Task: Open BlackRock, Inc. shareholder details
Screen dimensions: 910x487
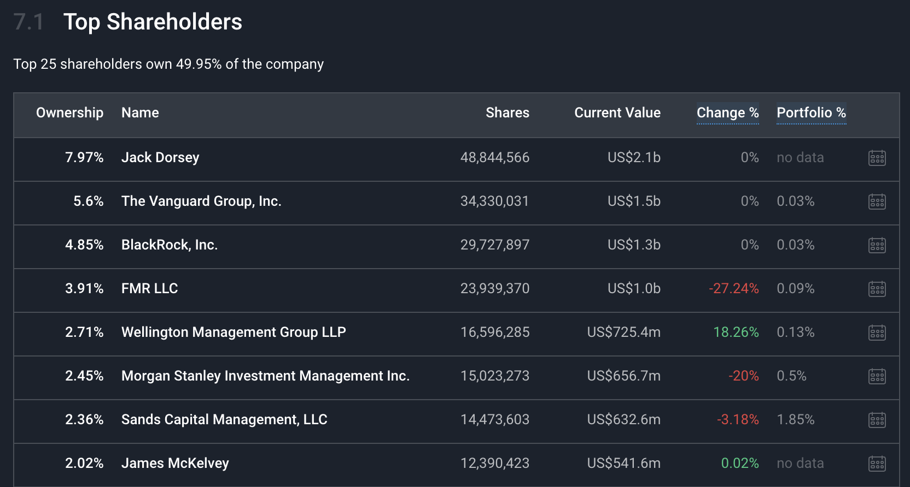Action: [168, 245]
